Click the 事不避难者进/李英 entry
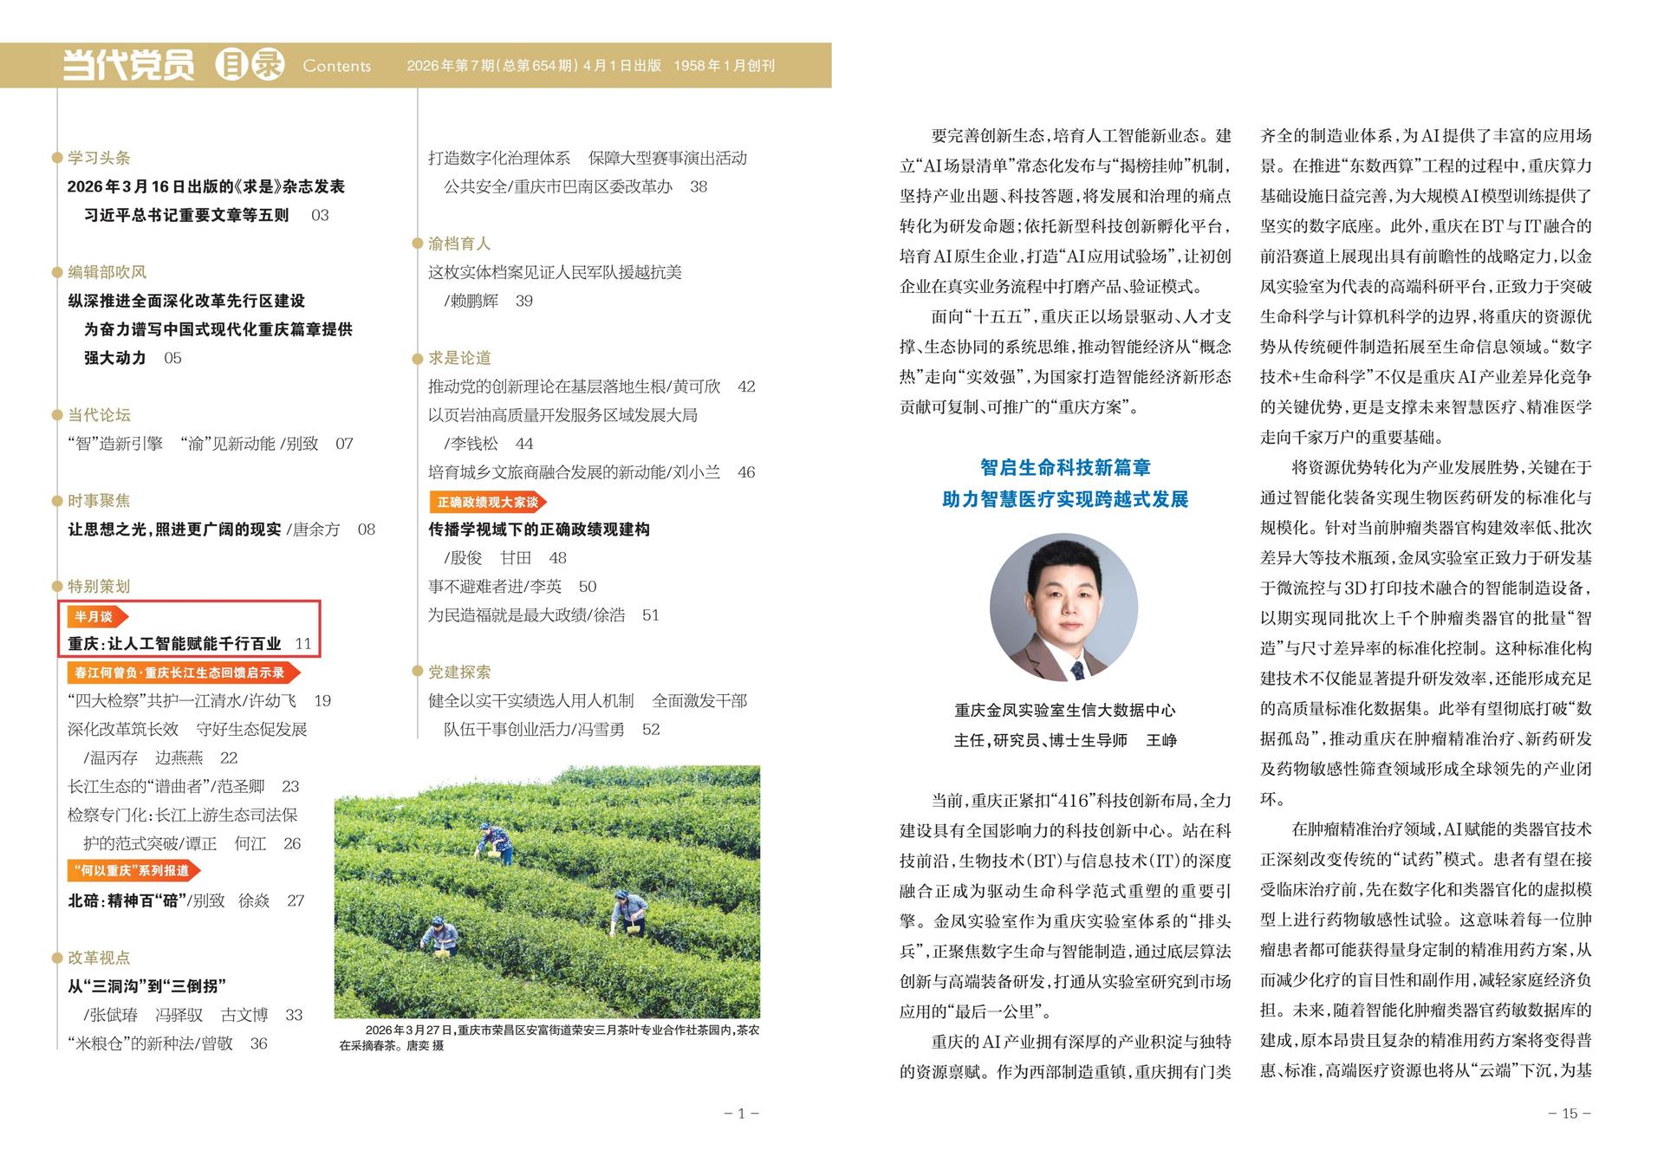 click(x=494, y=587)
